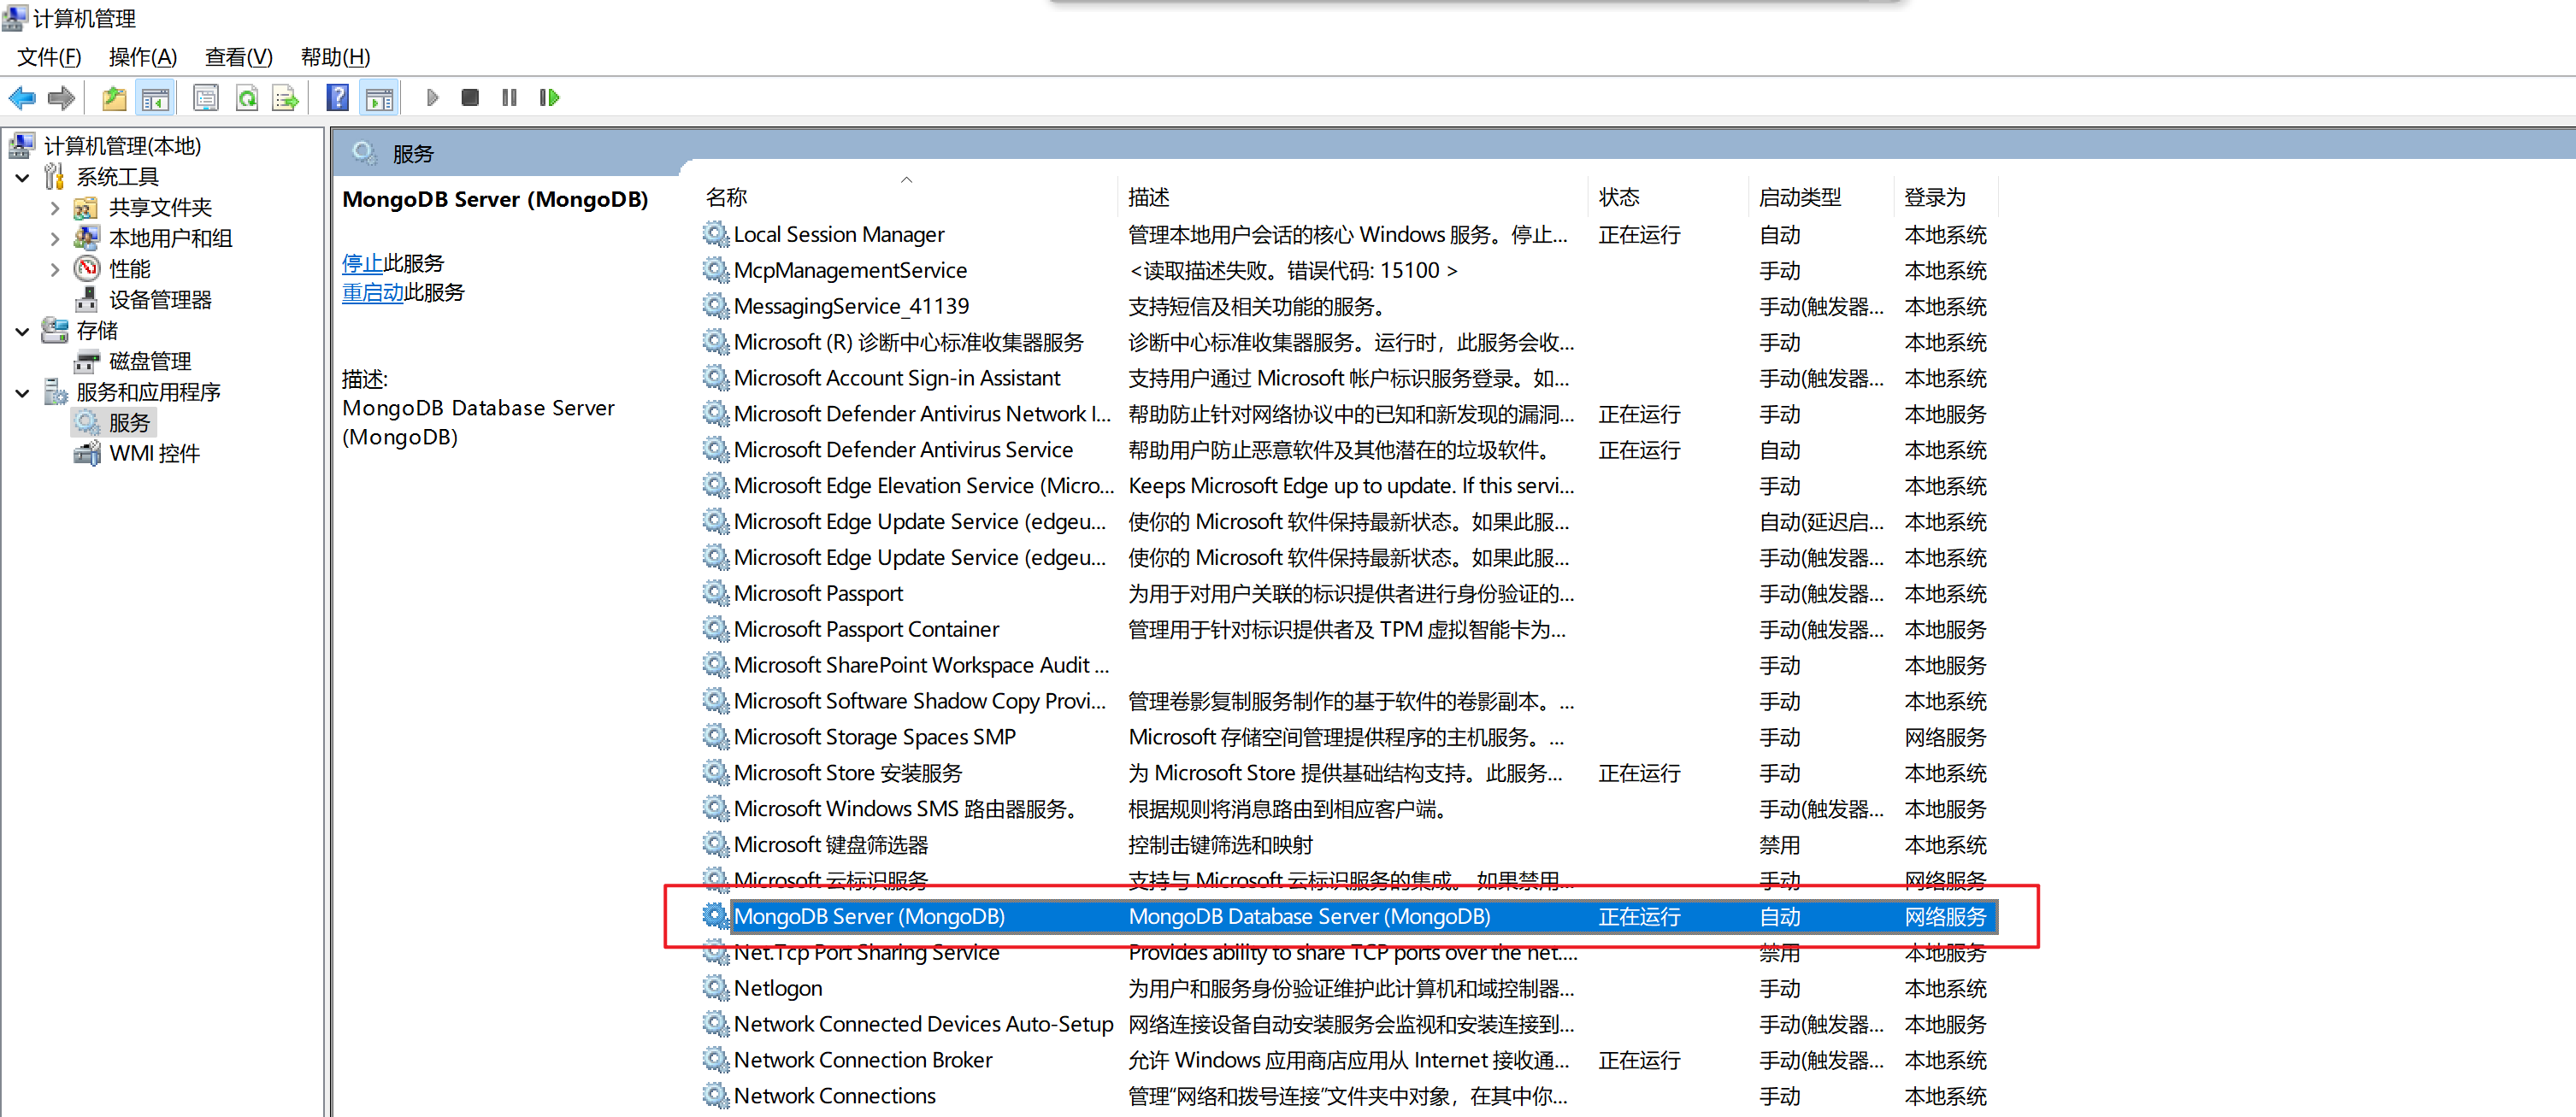Select the MongoDB Server (MongoDB) service row
This screenshot has height=1117, width=2576.
[1348, 916]
